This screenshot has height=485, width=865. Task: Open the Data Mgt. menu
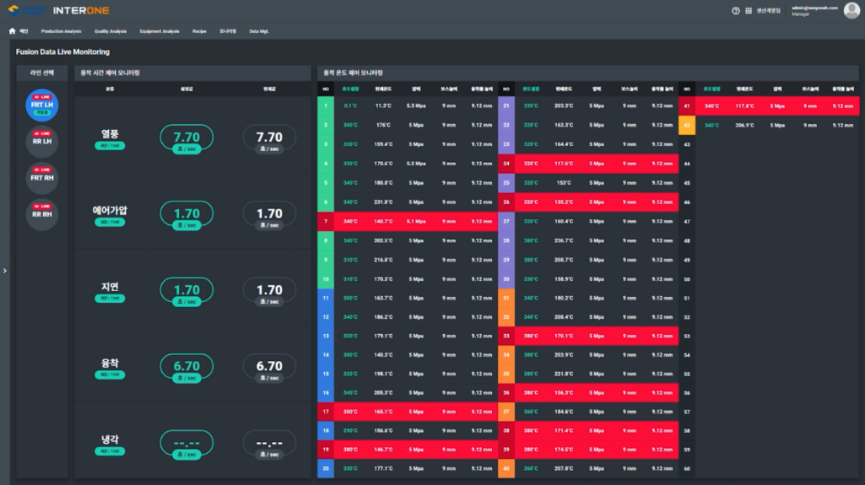tap(259, 31)
